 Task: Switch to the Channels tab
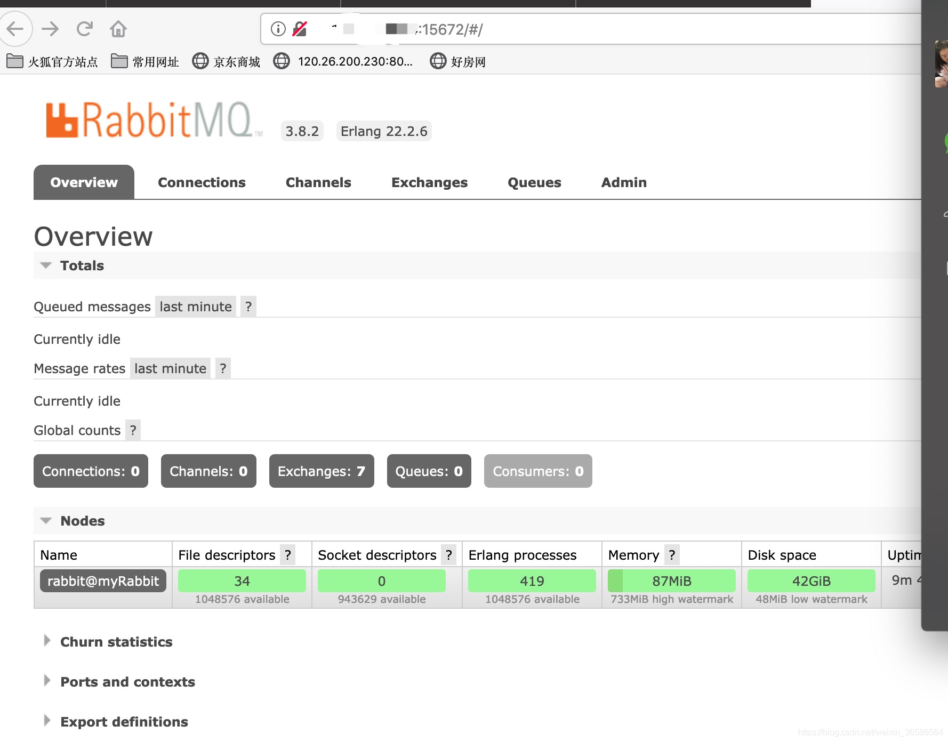tap(318, 182)
